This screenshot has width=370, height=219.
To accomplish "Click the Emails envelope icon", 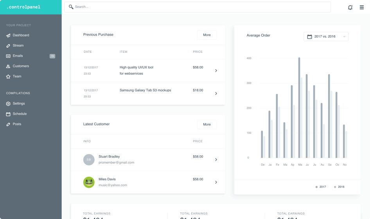I will [9, 56].
